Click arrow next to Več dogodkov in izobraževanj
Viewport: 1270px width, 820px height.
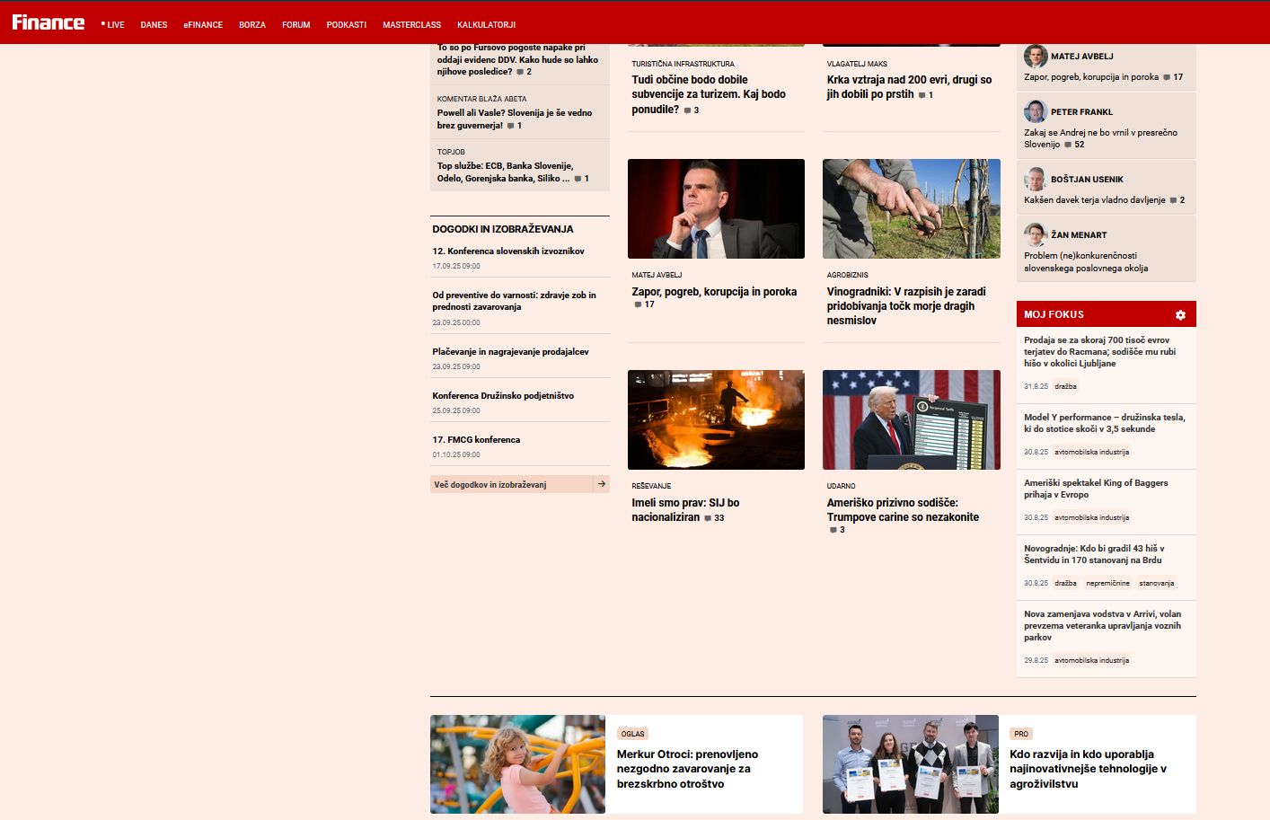tap(602, 484)
